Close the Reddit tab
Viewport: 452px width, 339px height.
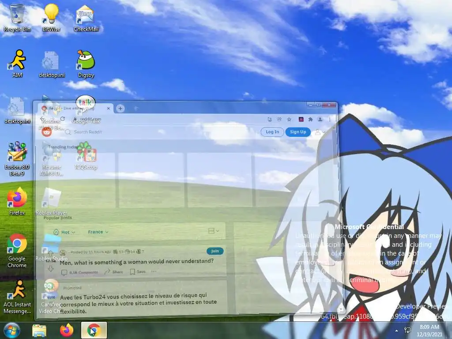[109, 109]
